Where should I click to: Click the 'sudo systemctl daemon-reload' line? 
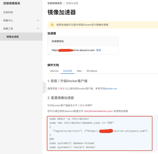(72, 143)
